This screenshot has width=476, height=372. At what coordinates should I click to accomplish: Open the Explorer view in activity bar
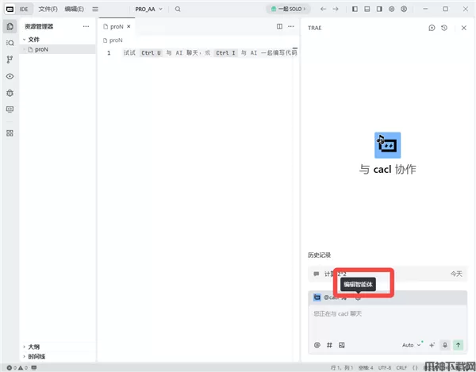pyautogui.click(x=10, y=26)
